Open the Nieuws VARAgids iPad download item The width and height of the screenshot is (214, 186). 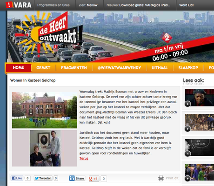point(138,5)
